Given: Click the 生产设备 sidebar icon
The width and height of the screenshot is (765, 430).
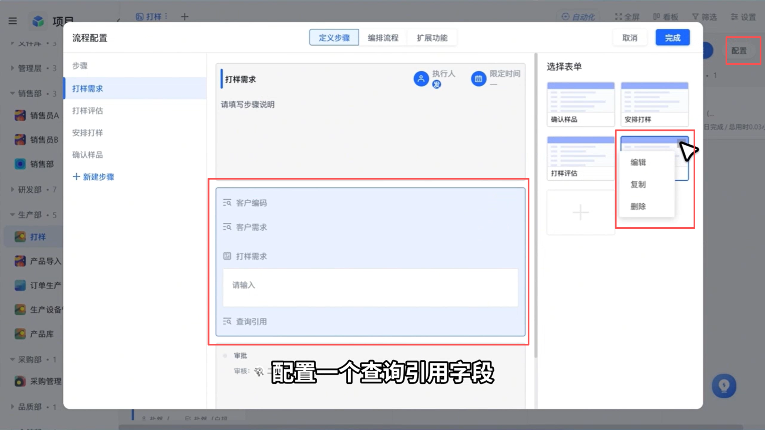Looking at the screenshot, I should (x=20, y=309).
